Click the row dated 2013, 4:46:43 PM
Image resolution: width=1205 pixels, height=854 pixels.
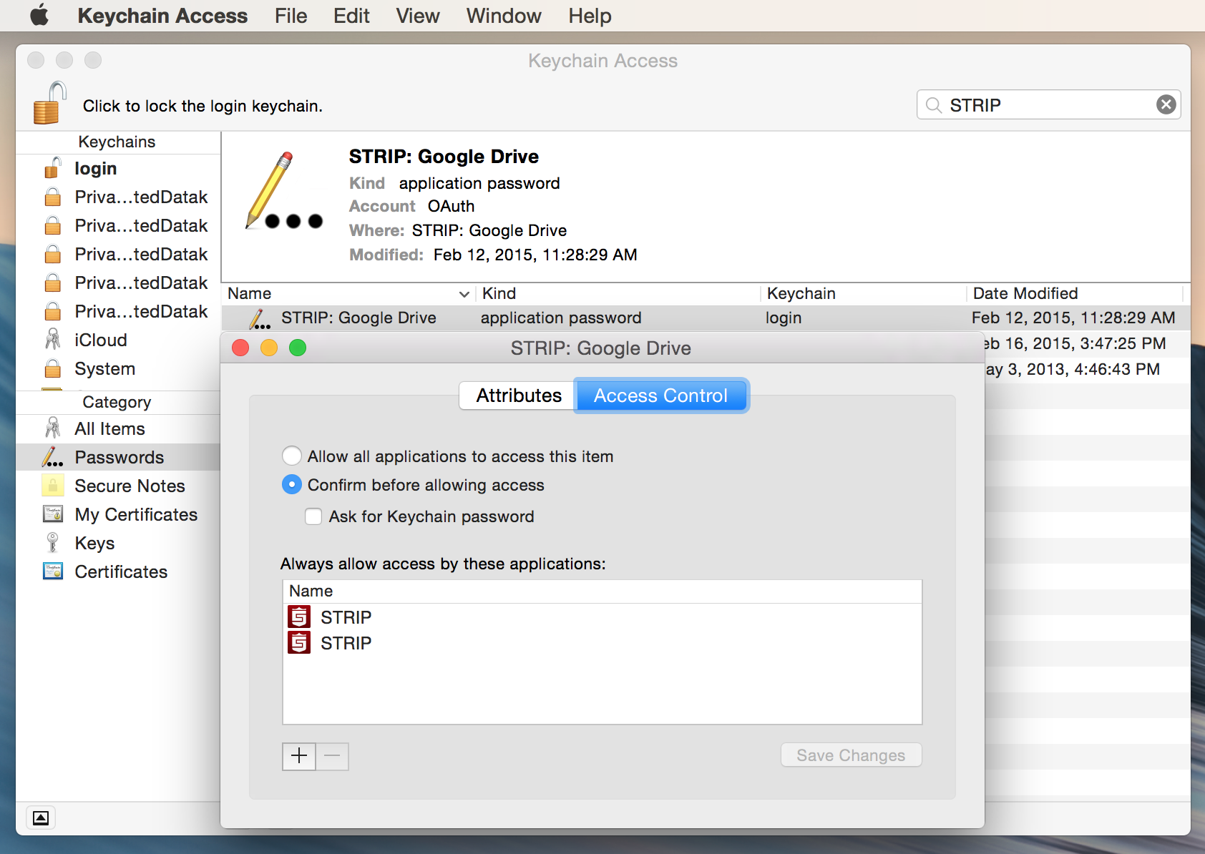point(1087,370)
